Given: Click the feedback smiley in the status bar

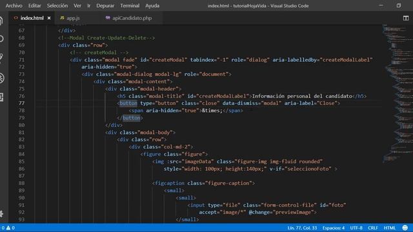Looking at the screenshot, I should [x=405, y=227].
